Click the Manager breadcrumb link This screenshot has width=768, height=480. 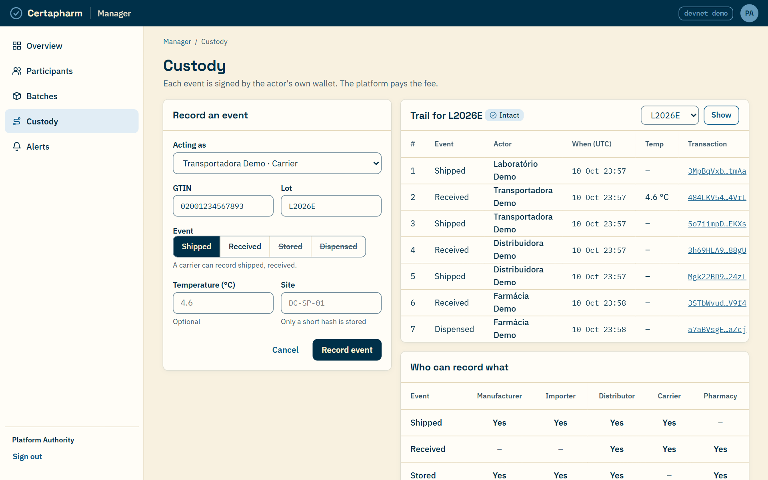coord(177,42)
